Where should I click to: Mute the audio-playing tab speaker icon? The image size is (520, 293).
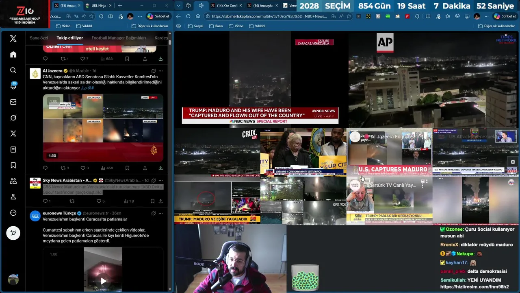click(201, 6)
